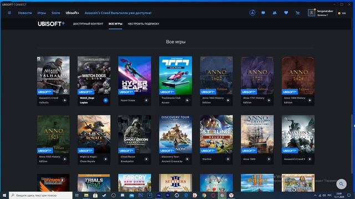Open the Windows notification center
The width and height of the screenshot is (355, 199).
point(349,195)
